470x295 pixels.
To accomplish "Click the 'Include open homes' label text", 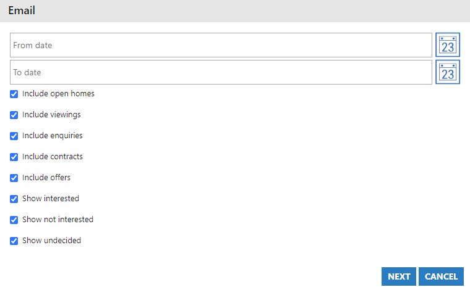I will pyautogui.click(x=58, y=94).
